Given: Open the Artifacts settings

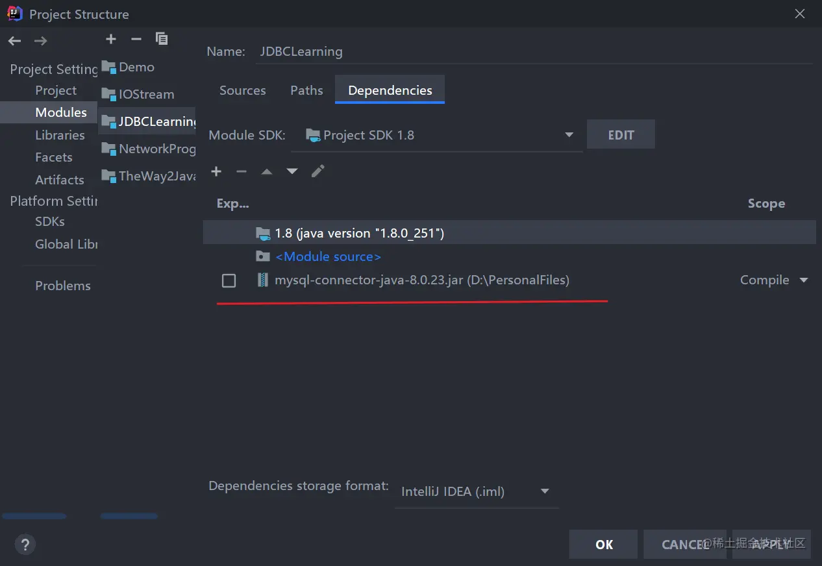Looking at the screenshot, I should 60,180.
